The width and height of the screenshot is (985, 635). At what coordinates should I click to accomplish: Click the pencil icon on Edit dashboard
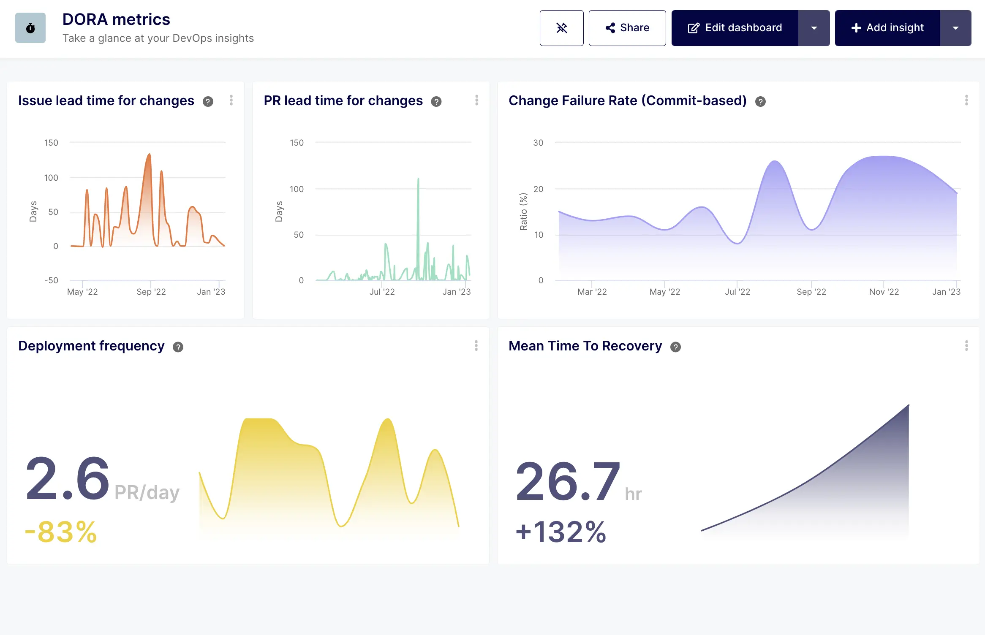[x=693, y=28]
